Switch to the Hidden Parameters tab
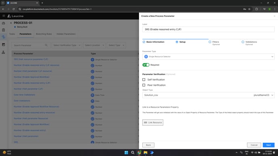 (66, 34)
